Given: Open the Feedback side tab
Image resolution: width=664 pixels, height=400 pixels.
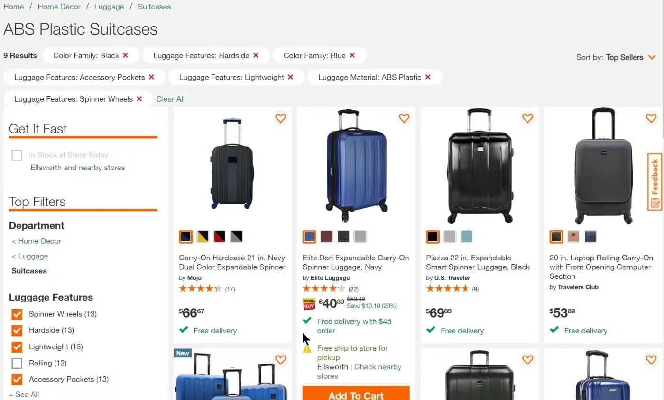Looking at the screenshot, I should pyautogui.click(x=655, y=181).
